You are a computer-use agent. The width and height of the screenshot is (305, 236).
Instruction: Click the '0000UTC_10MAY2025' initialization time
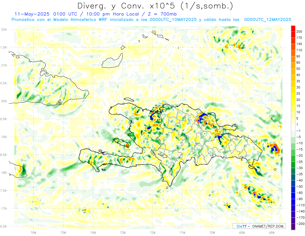point(173,20)
